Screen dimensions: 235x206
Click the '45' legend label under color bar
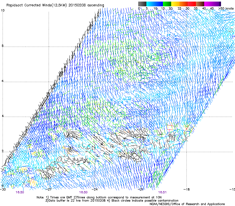click(212, 8)
